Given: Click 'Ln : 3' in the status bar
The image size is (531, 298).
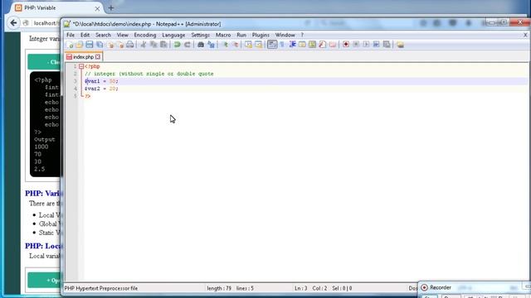Looking at the screenshot, I should pos(300,288).
